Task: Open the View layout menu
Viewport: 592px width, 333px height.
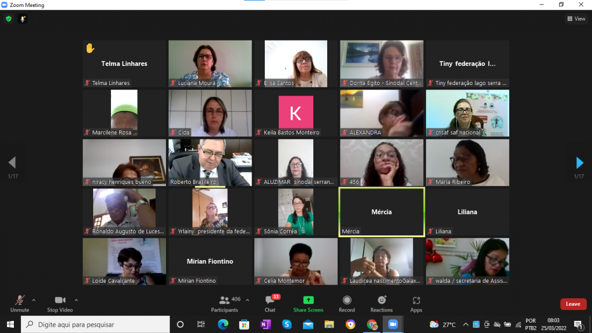Action: (576, 19)
